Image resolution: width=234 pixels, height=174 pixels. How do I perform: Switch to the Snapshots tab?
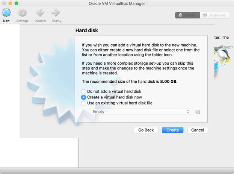(214, 15)
